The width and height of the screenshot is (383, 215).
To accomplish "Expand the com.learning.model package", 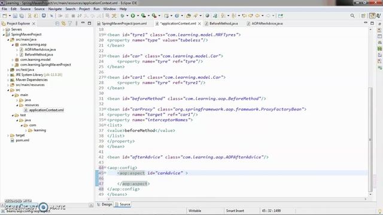I will pyautogui.click(x=13, y=60).
